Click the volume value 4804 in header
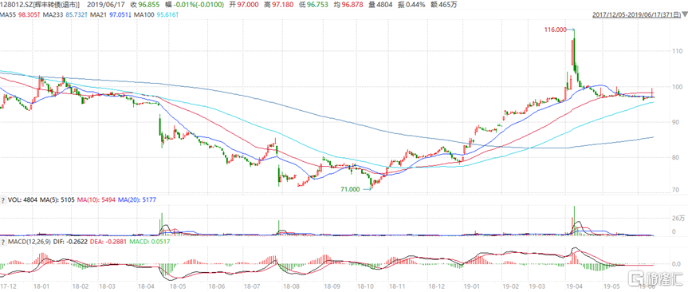This screenshot has height=292, width=688. point(385,5)
